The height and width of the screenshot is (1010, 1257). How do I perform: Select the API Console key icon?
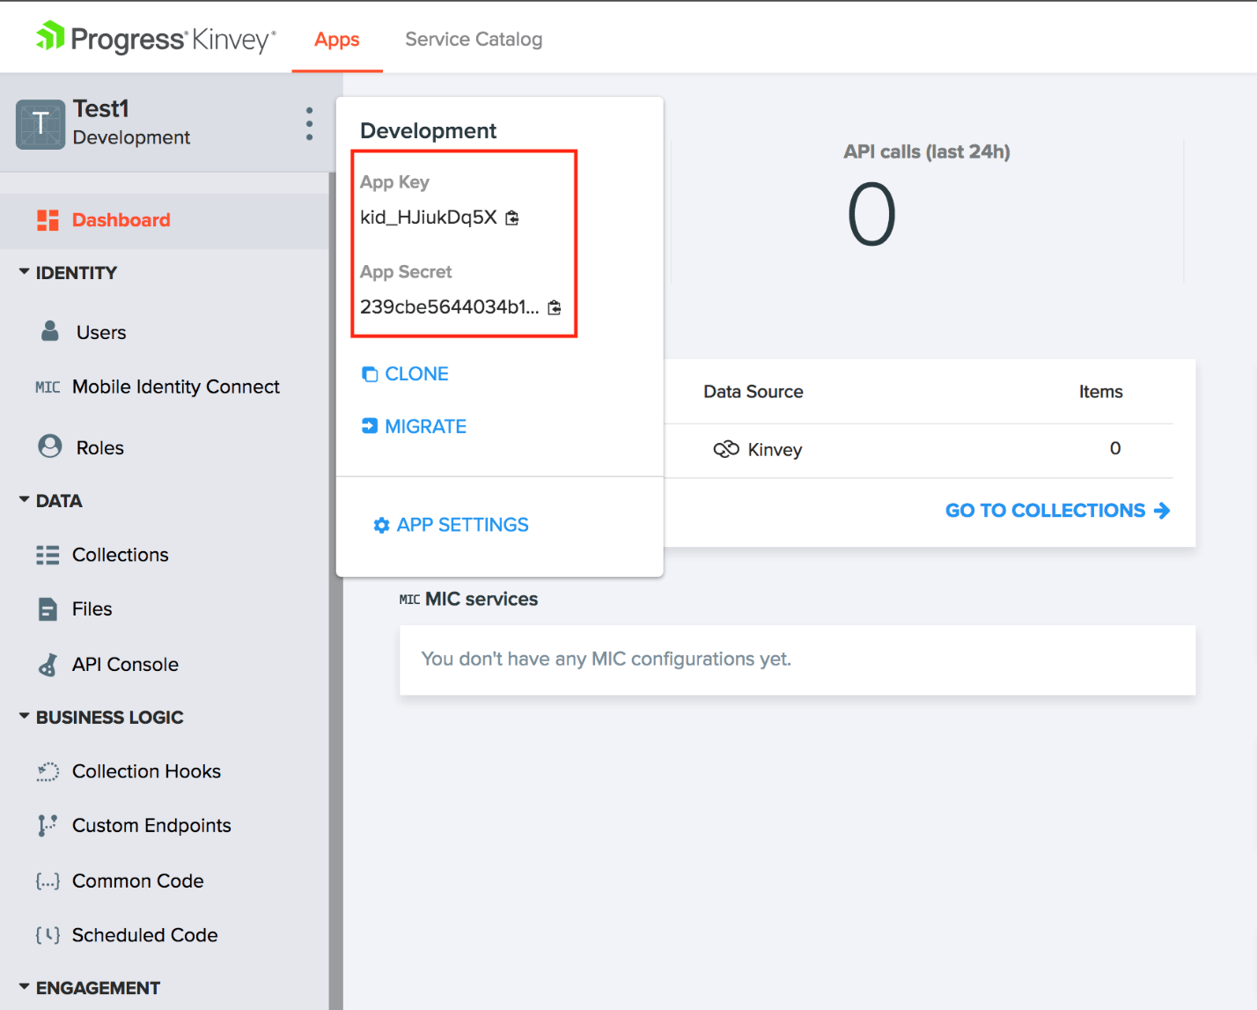coord(48,664)
